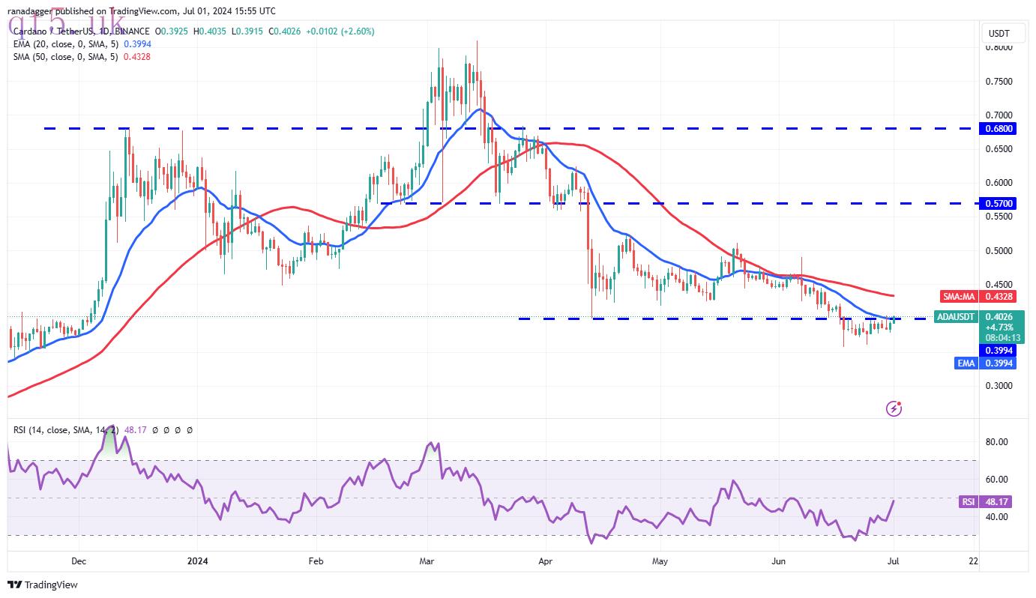Click the Jul label on time axis

(894, 561)
